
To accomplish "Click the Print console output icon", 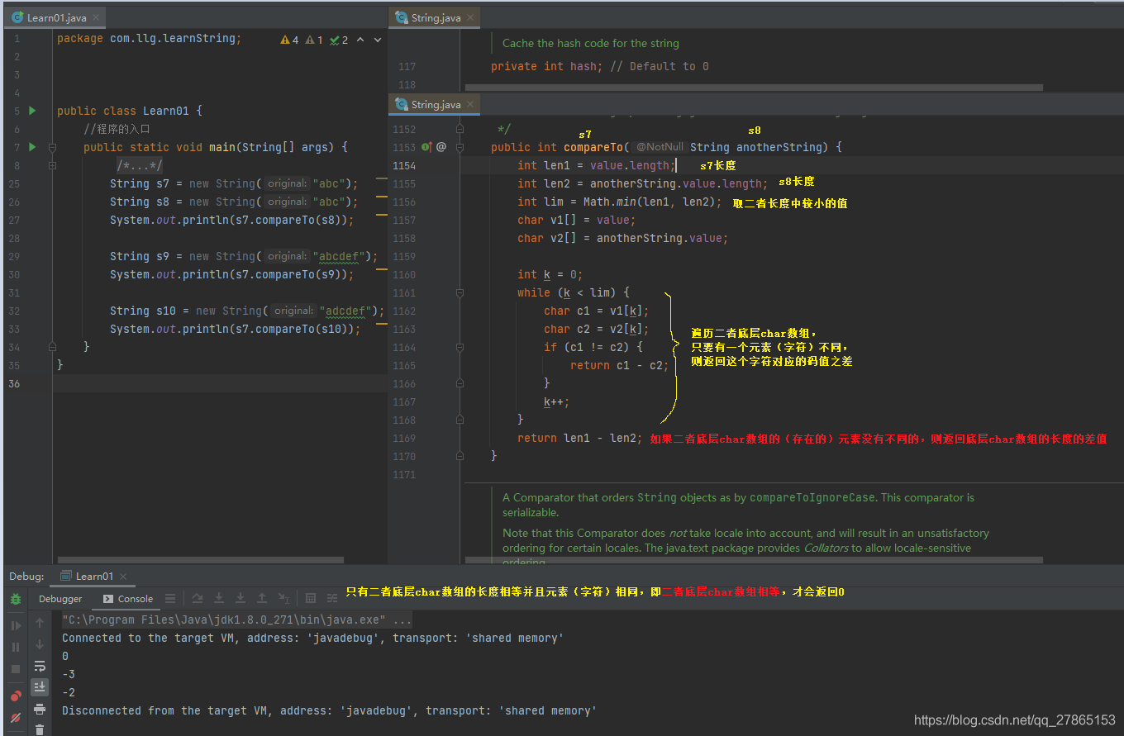I will tap(40, 709).
